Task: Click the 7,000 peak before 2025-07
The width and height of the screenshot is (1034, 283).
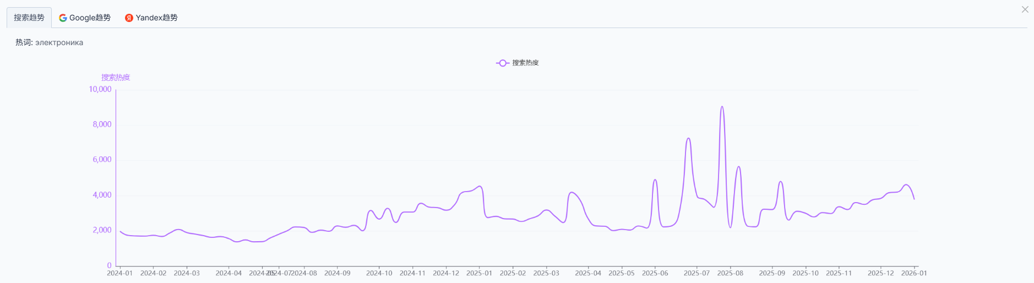Action: [x=688, y=139]
